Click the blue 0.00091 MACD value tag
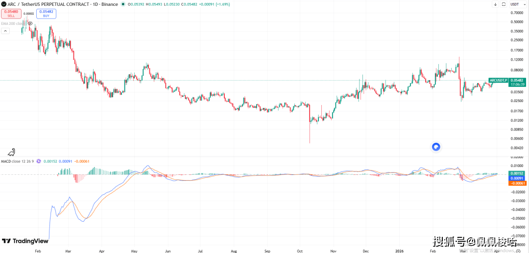 517,178
